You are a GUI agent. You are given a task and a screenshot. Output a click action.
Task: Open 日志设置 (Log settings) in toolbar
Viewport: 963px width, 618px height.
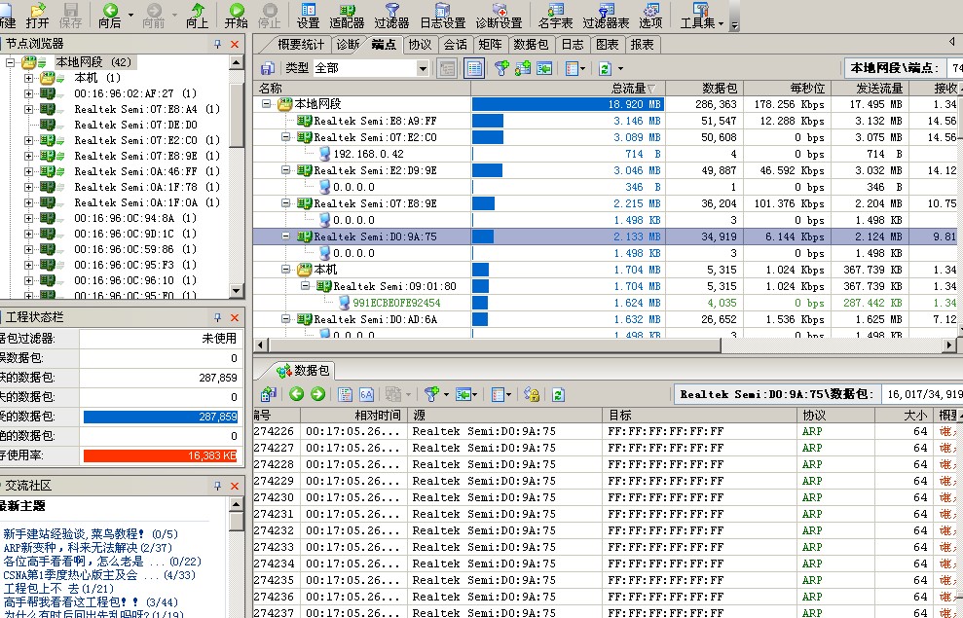pos(442,15)
